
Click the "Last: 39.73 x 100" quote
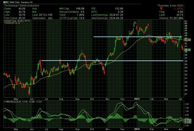pyautogui.click(x=42, y=15)
